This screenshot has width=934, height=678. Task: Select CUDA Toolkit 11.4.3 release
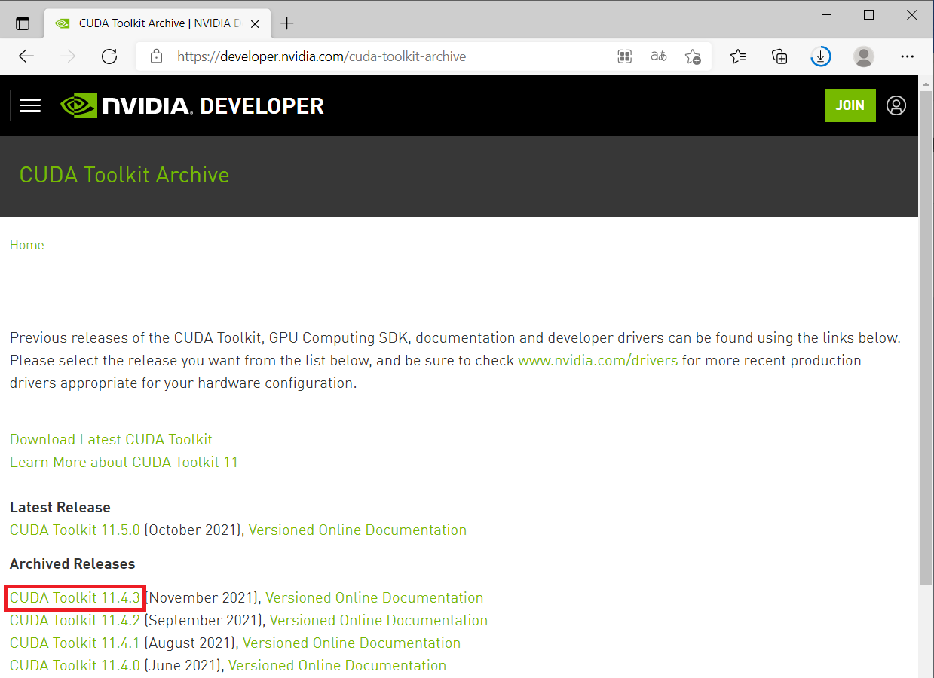[75, 597]
